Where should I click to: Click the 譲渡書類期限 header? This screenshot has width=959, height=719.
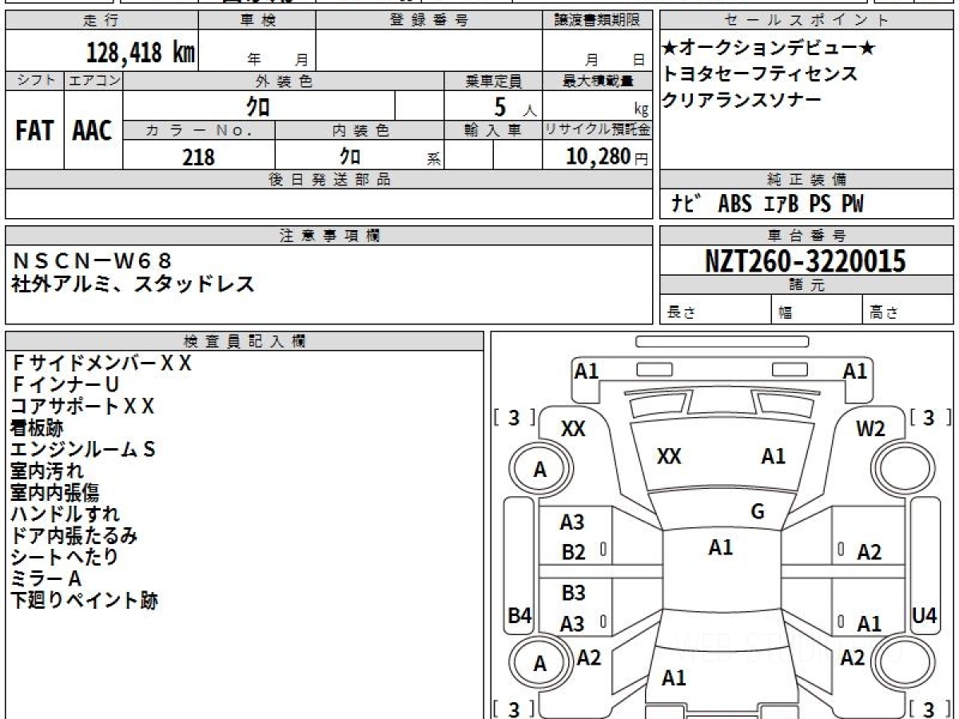pyautogui.click(x=597, y=21)
